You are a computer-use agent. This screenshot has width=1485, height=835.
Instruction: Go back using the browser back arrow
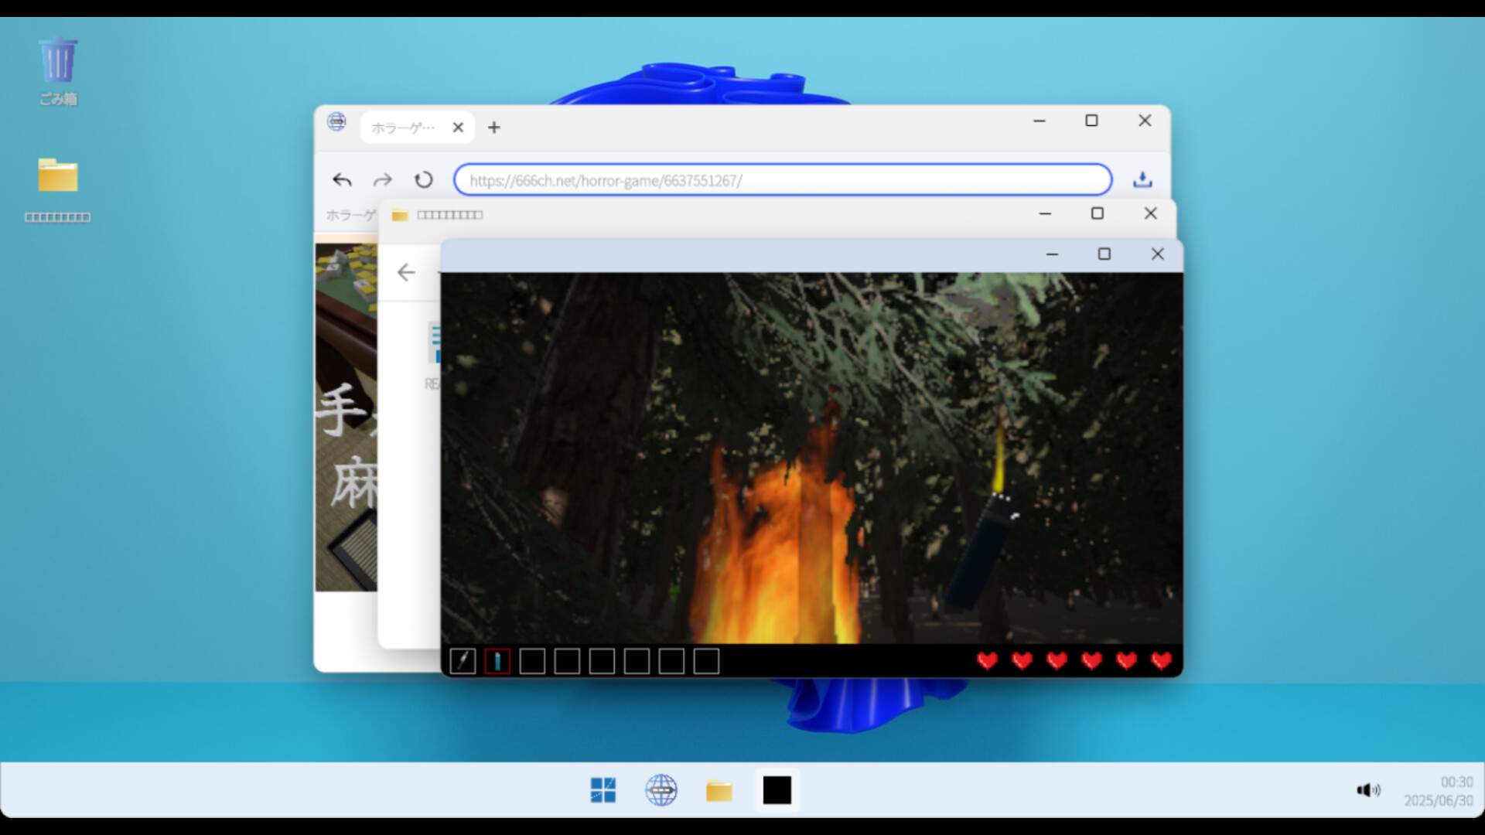coord(342,179)
